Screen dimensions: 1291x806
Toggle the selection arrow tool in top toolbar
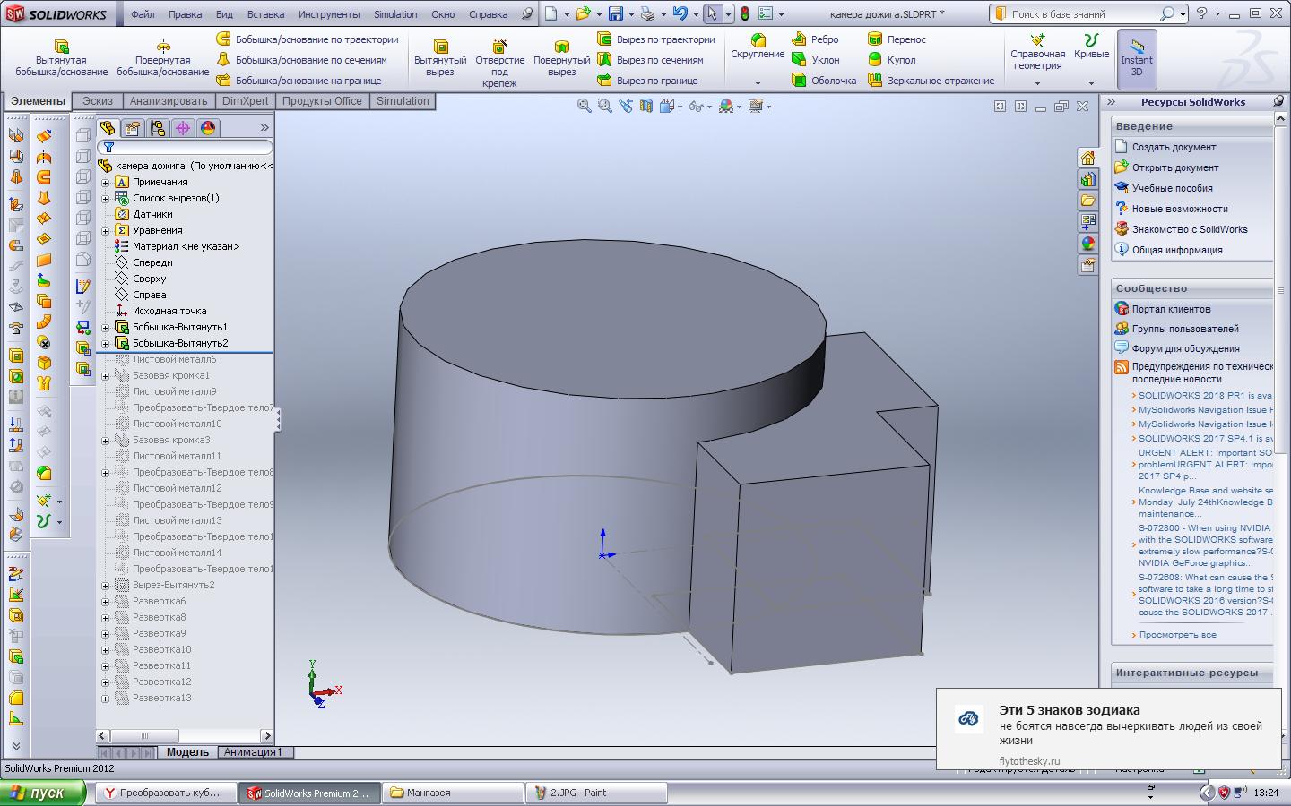tap(711, 13)
